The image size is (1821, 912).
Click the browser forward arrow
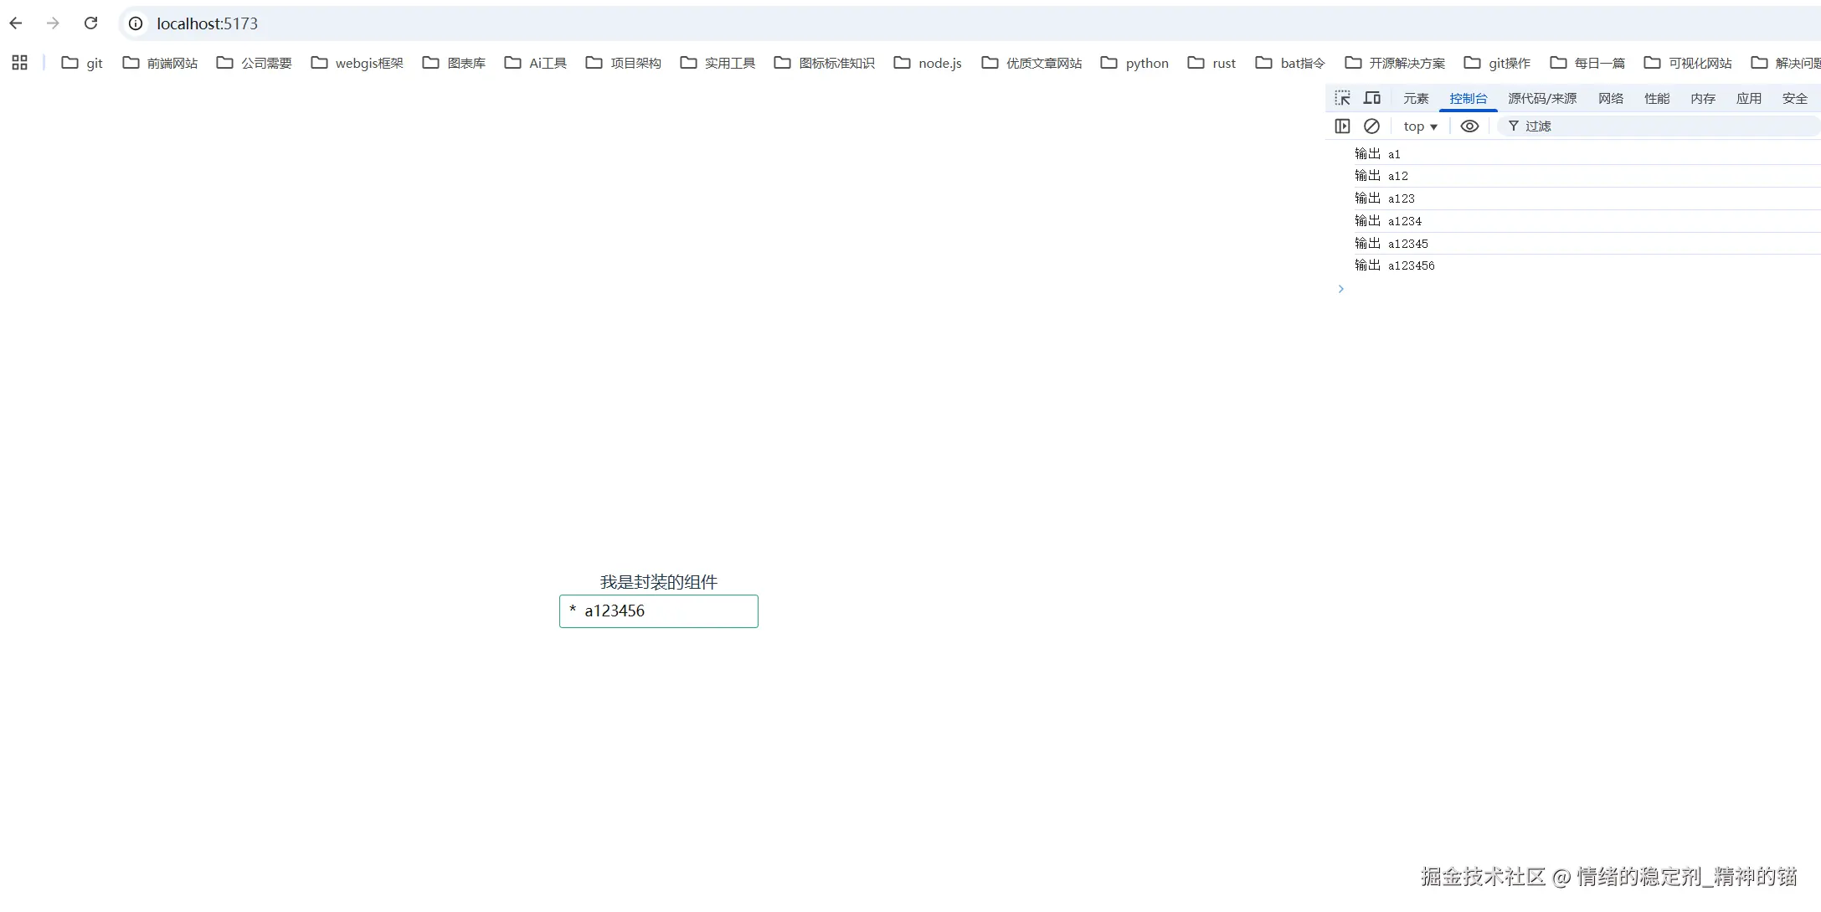click(x=53, y=23)
